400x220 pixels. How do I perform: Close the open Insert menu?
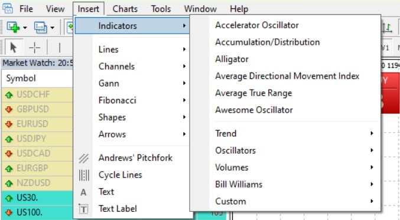click(x=88, y=9)
